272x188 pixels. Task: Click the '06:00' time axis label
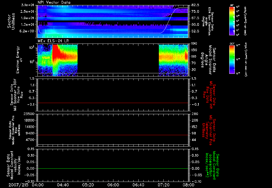pyautogui.click(x=113, y=185)
